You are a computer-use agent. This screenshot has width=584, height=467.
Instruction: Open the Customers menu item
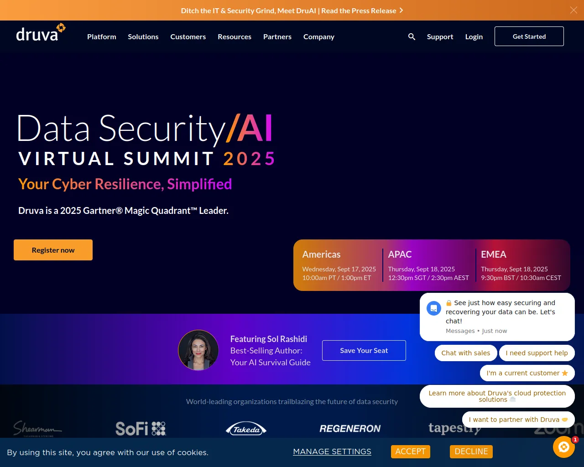point(188,36)
